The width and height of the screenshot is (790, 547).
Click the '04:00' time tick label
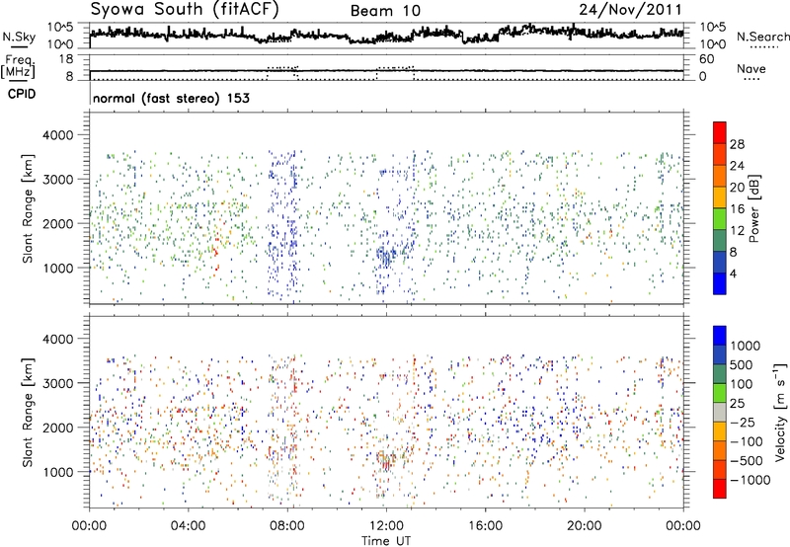tap(188, 526)
